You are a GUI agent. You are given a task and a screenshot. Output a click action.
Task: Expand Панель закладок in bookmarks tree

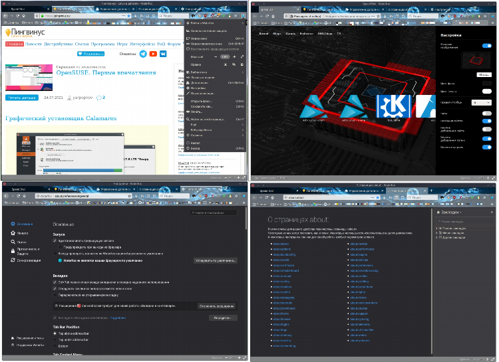pyautogui.click(x=436, y=228)
